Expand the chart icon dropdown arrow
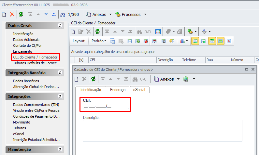Image resolution: width=259 pixels, height=155 pixels. tap(187, 41)
